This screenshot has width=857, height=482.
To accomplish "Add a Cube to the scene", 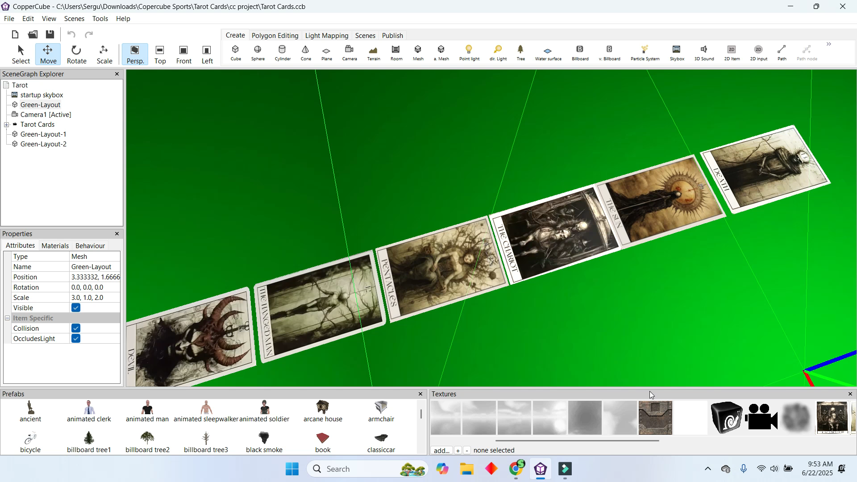I will click(236, 53).
